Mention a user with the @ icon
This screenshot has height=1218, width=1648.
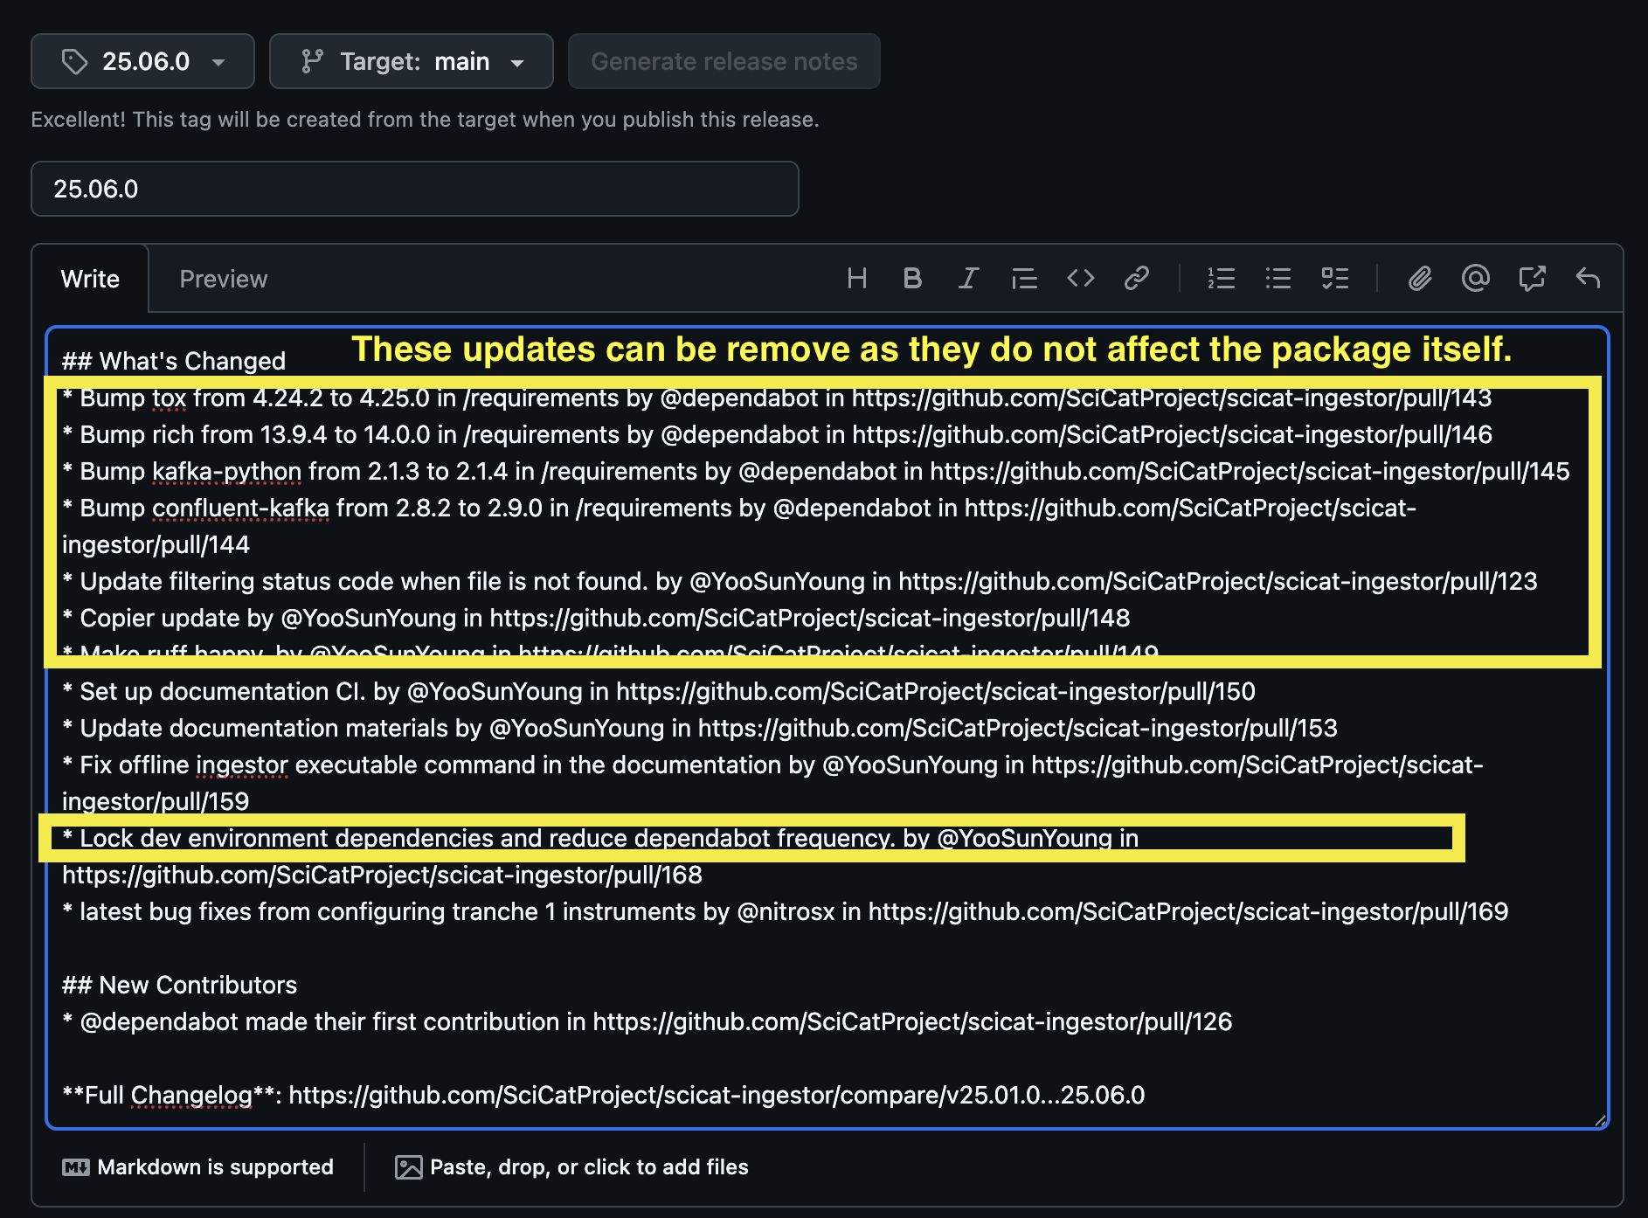[1476, 279]
